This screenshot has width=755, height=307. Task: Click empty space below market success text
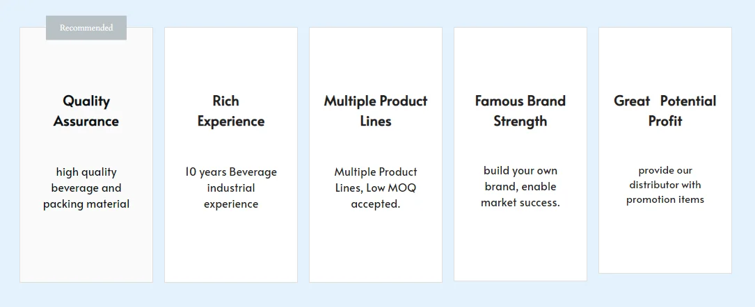[520, 244]
